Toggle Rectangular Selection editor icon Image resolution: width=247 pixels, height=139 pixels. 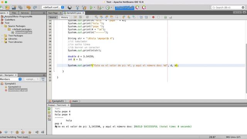coord(117,17)
